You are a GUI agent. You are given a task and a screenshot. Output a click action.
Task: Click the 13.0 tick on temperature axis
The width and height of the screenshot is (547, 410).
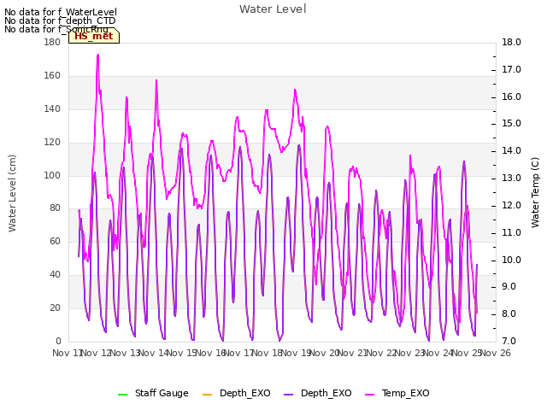511,178
